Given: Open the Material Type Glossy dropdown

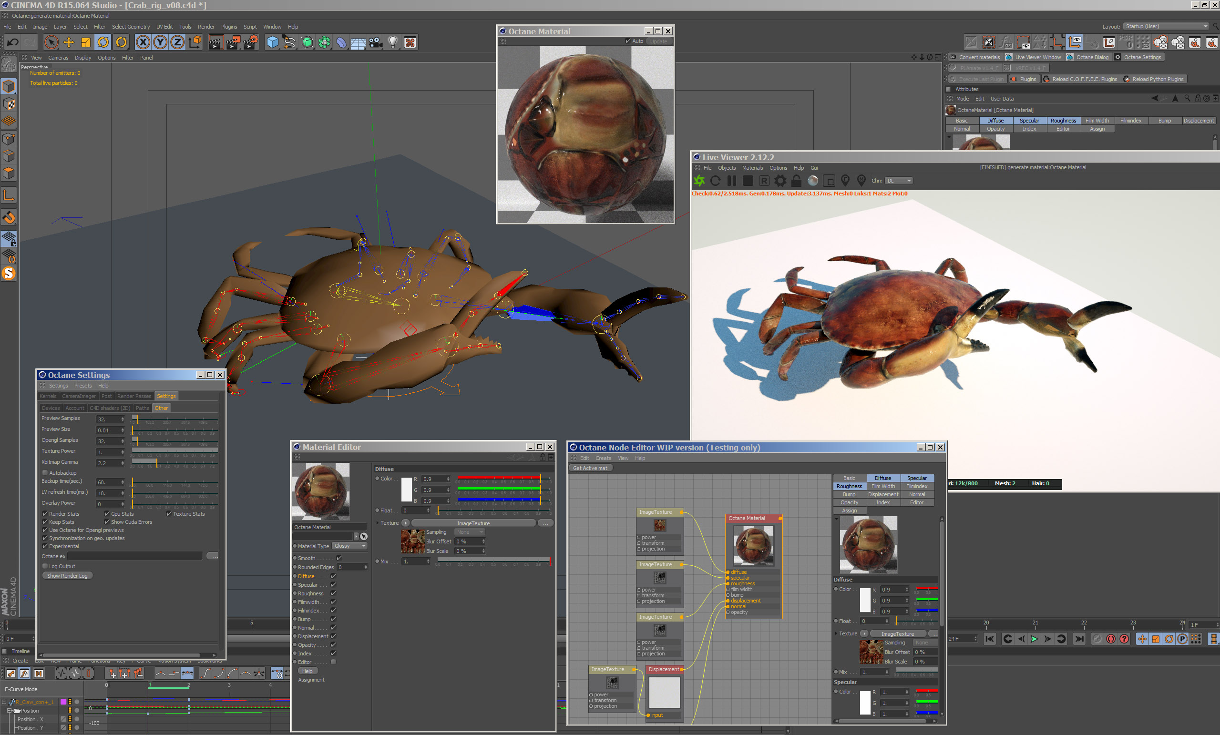Looking at the screenshot, I should coord(349,546).
